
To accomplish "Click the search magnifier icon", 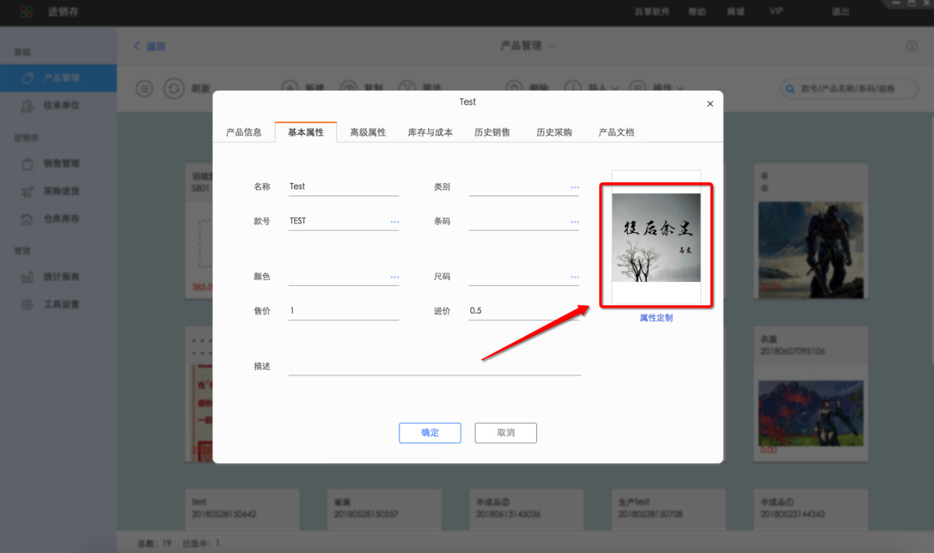I will point(792,89).
